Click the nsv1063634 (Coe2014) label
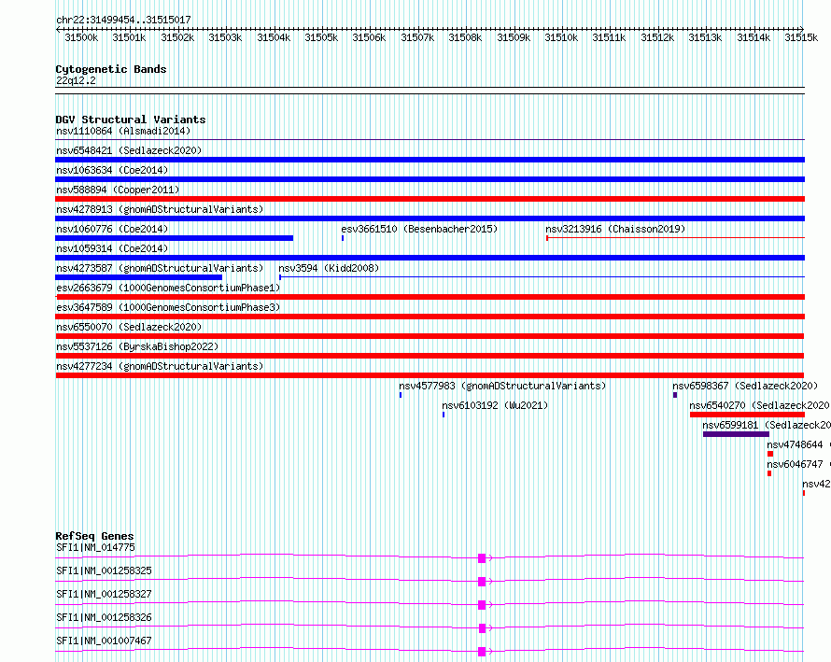831x662 pixels. coord(112,170)
